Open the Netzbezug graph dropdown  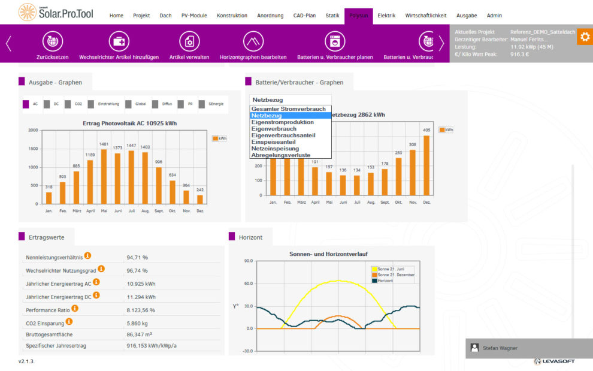[x=290, y=100]
